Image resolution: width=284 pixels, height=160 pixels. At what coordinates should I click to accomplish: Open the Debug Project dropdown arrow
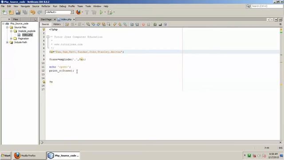114,12
